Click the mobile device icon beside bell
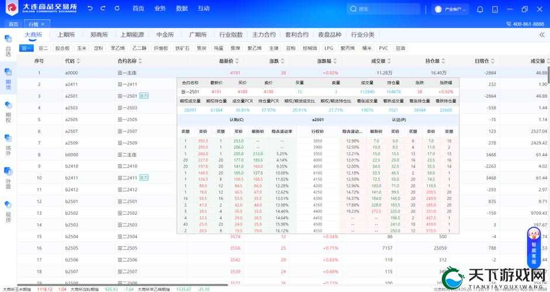The image size is (550, 292). tap(495, 9)
